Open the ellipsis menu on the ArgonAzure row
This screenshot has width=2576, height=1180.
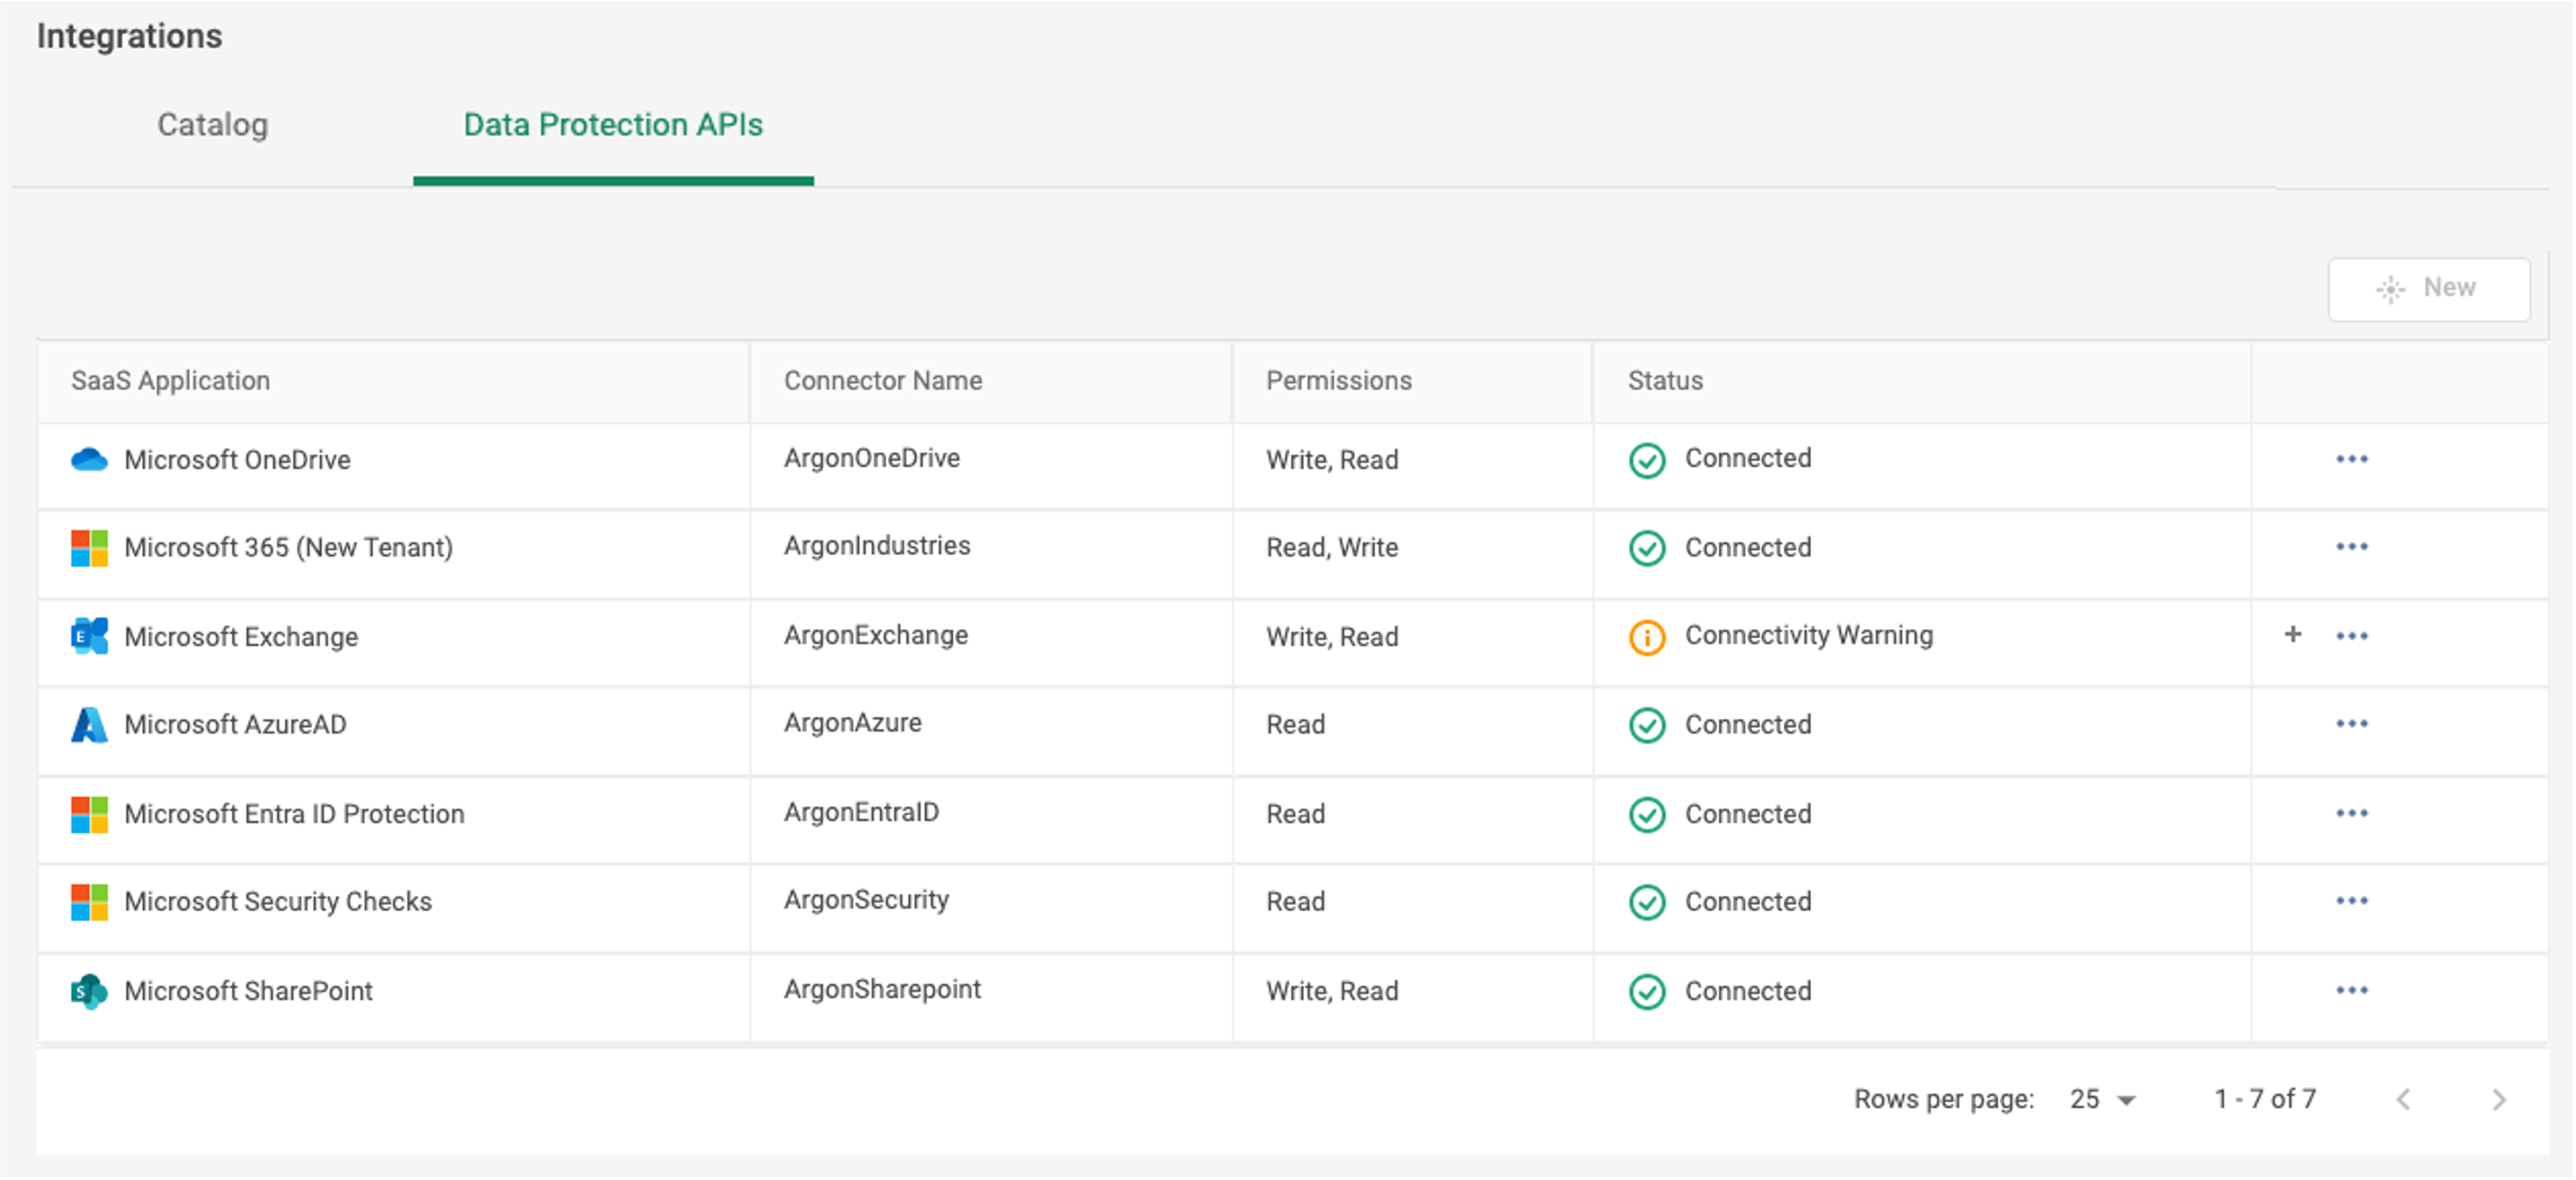pyautogui.click(x=2352, y=723)
